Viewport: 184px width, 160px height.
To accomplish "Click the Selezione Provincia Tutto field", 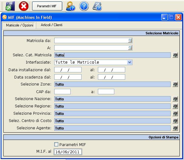I will point(112,113).
